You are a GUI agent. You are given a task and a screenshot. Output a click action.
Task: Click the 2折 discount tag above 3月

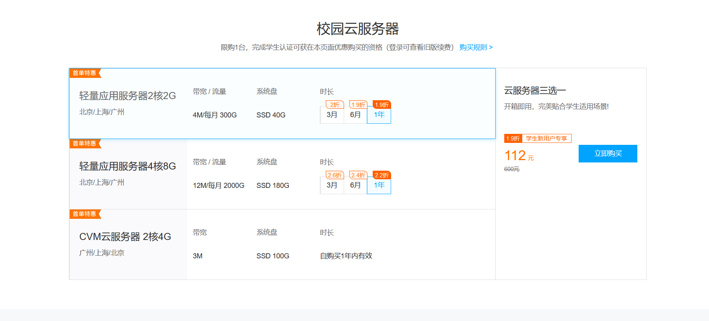[x=335, y=105]
